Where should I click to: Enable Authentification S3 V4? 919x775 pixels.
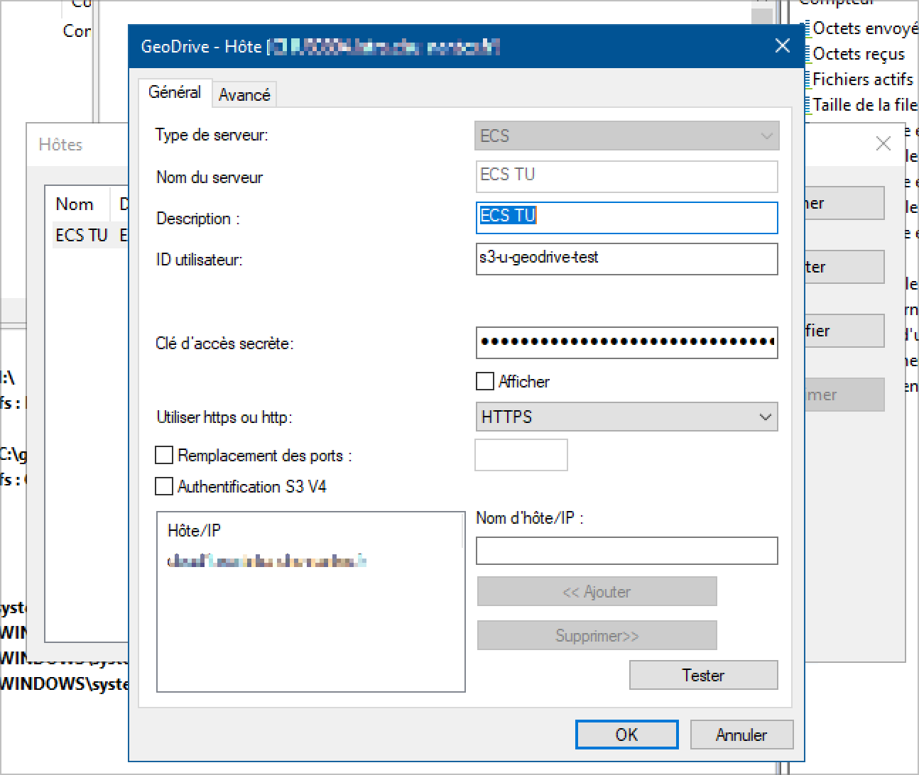(164, 486)
